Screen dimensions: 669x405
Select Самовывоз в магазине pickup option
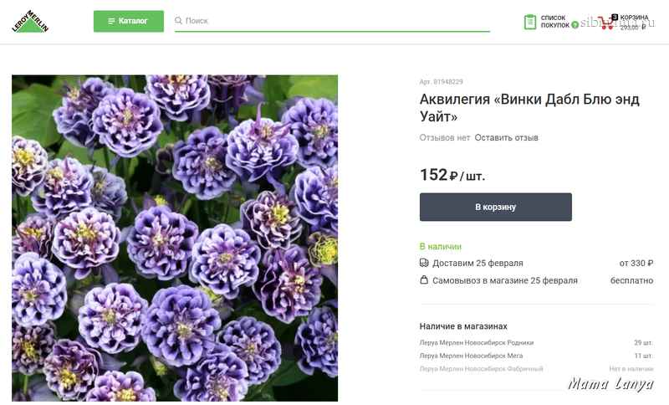pos(504,280)
